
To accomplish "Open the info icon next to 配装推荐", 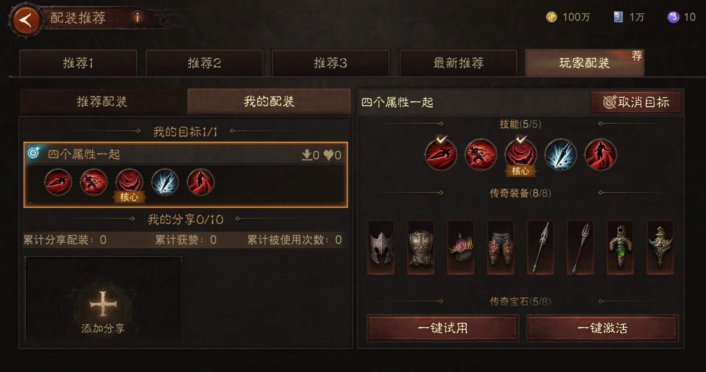I will pyautogui.click(x=137, y=17).
